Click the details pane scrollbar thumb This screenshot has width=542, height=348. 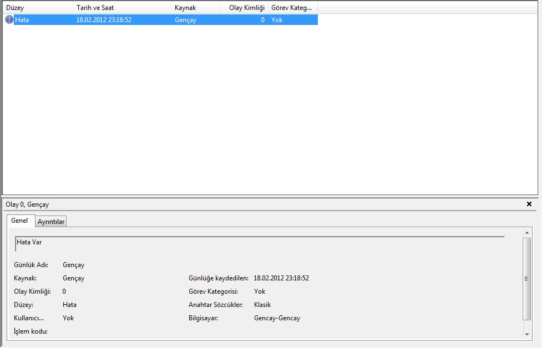(x=526, y=279)
